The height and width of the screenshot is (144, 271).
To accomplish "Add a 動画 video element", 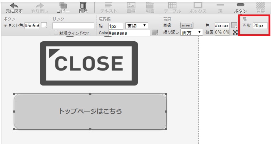I will click(x=150, y=8).
